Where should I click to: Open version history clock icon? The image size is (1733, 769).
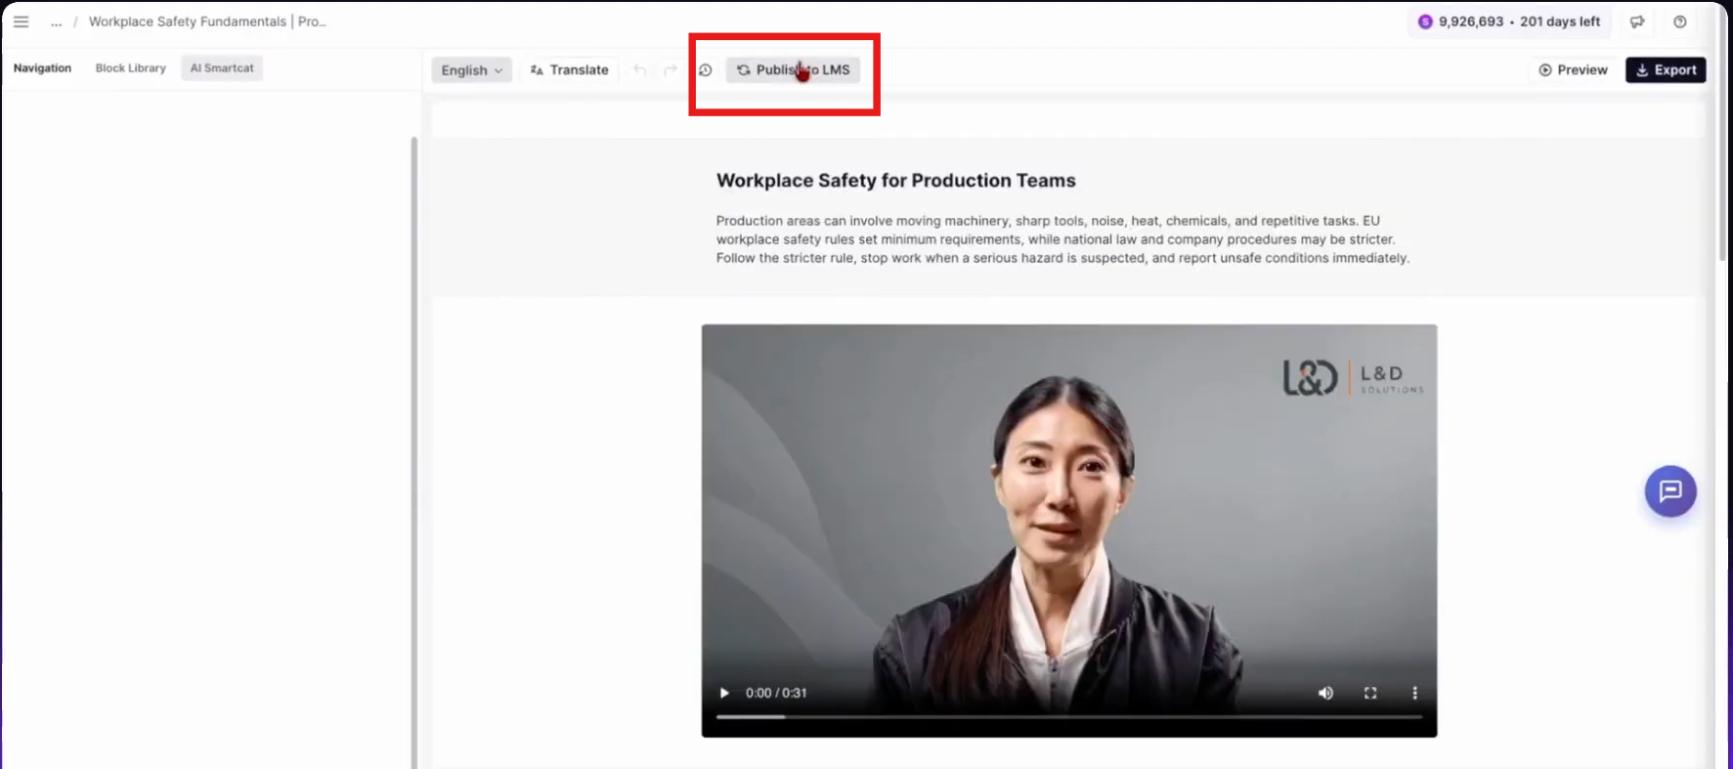coord(705,70)
